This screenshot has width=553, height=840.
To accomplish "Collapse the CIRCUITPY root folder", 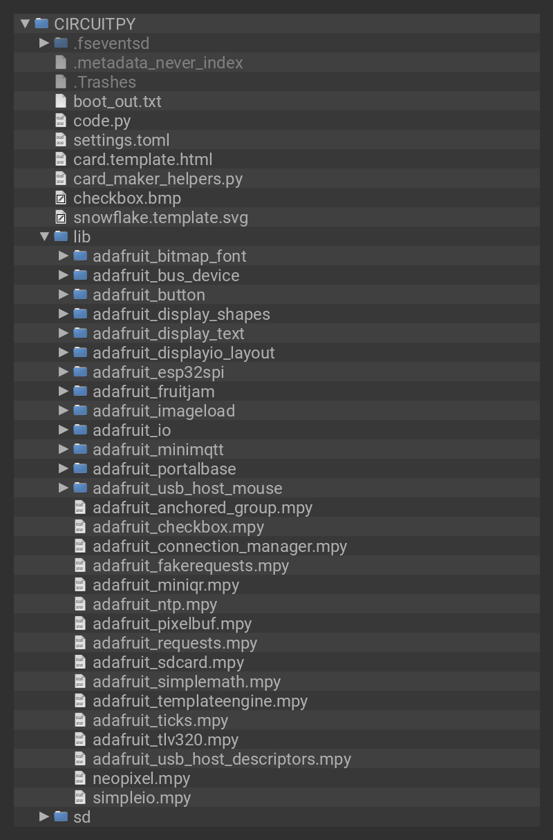I will [x=26, y=23].
